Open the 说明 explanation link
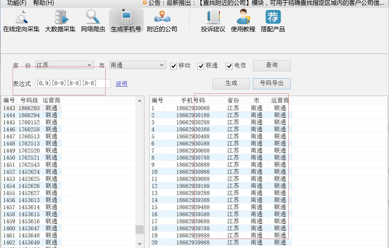 121,84
